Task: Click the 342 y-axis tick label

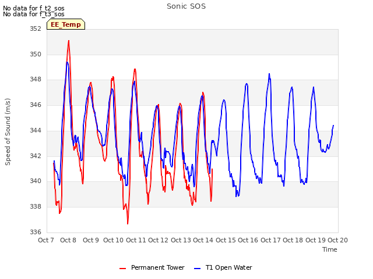Action: (36, 156)
